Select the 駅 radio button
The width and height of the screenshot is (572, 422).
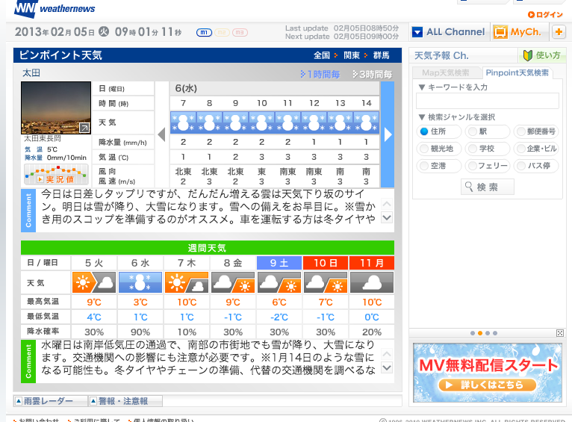point(473,131)
